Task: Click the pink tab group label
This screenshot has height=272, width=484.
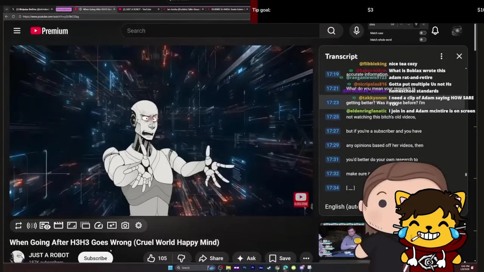Action: point(64,9)
